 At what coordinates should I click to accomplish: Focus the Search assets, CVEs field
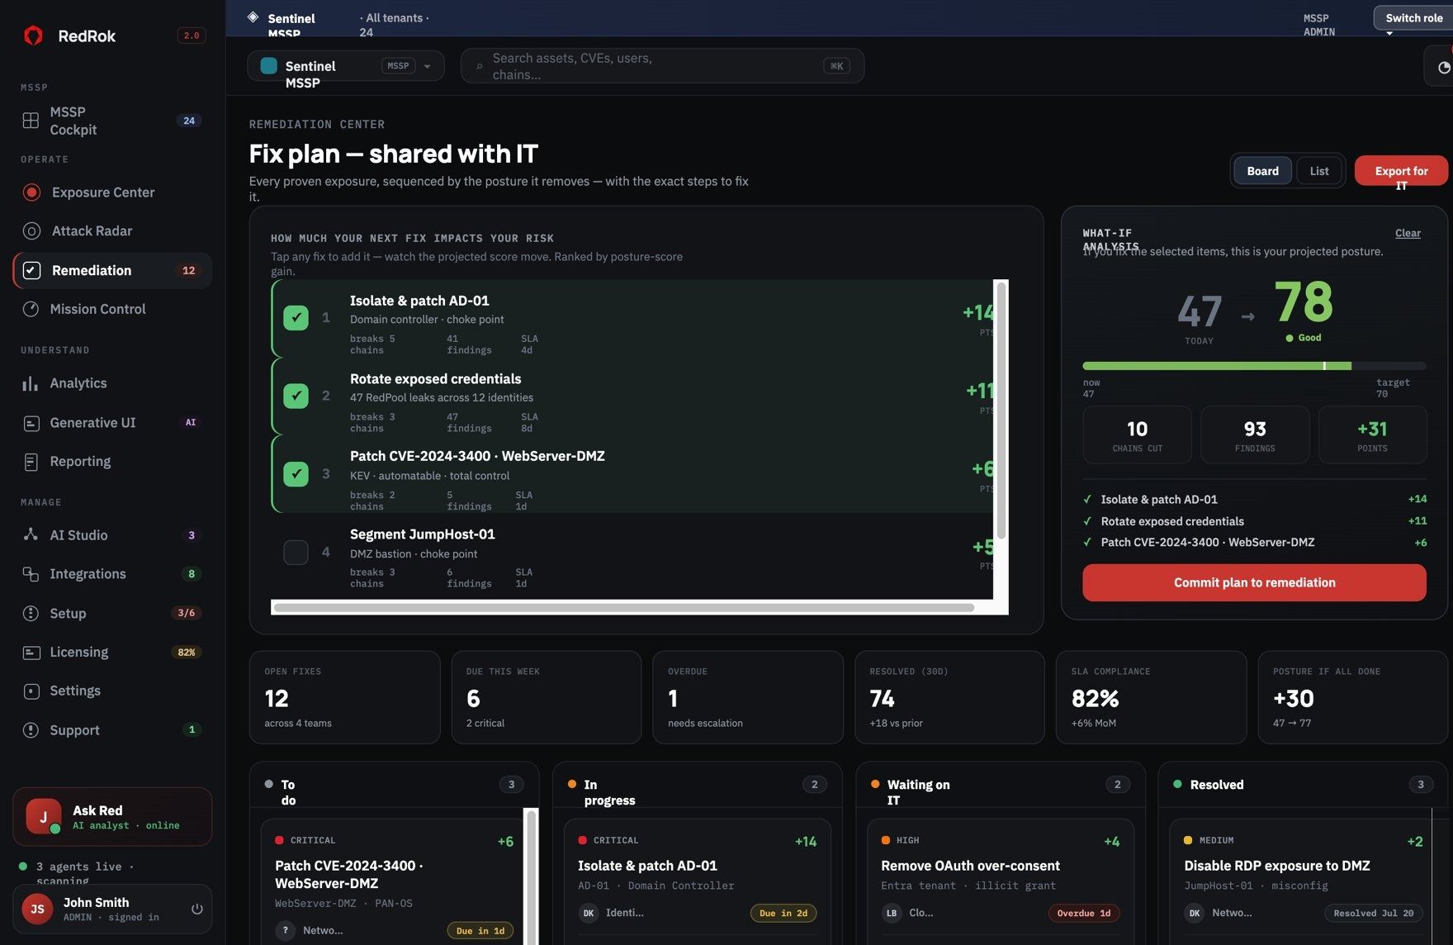(662, 66)
